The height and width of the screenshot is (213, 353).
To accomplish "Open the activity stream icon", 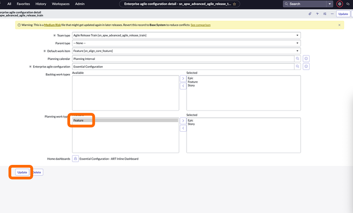I will [317, 14].
